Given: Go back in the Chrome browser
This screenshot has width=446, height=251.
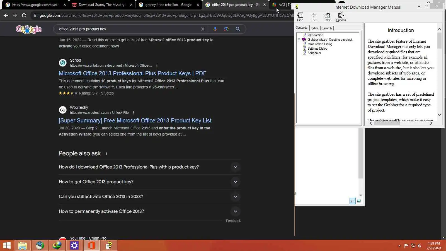Looking at the screenshot, I should (x=6, y=15).
